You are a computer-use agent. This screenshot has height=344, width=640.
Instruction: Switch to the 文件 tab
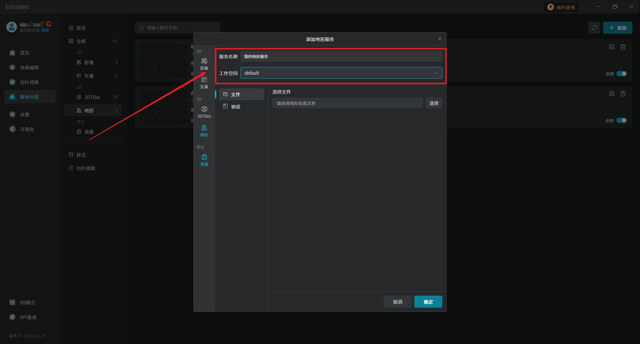(241, 94)
